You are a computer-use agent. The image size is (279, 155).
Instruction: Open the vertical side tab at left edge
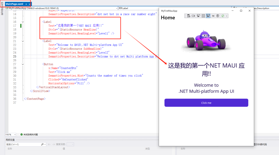point(2,8)
